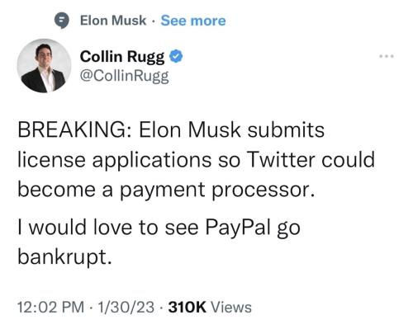
Task: Click the speech bubble topic icon
Action: (62, 21)
